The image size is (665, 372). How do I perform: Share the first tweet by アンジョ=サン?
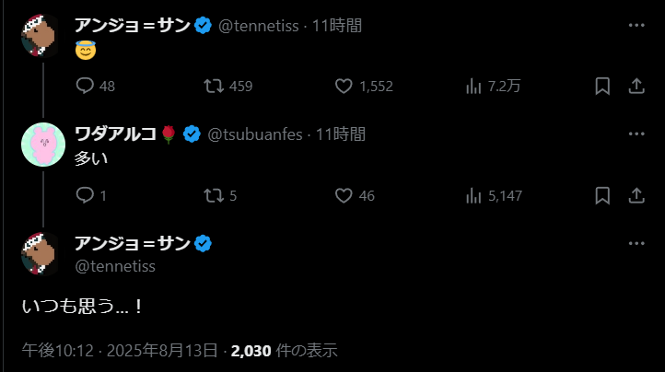636,86
